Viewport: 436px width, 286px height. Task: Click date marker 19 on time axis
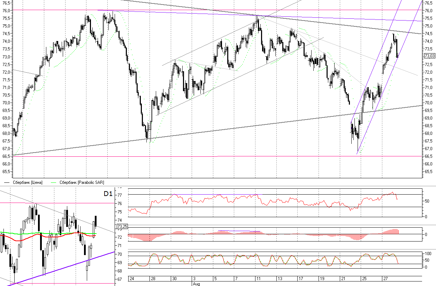coord(322,279)
